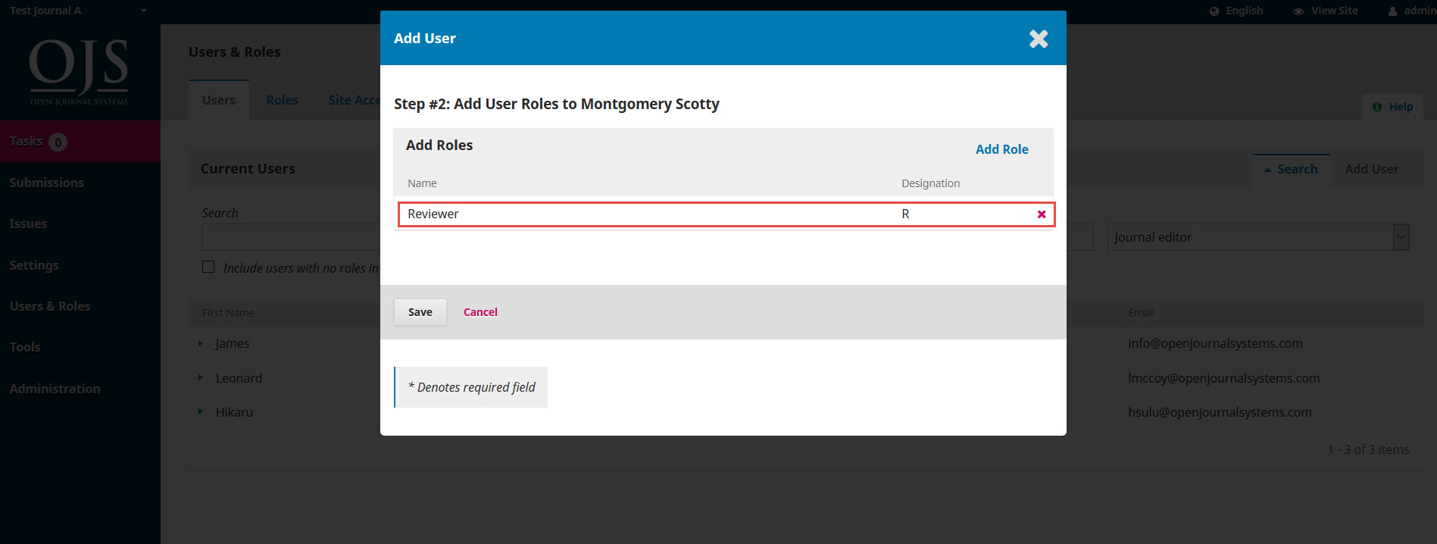Go to Submissions in sidebar
The width and height of the screenshot is (1437, 544).
(x=47, y=183)
